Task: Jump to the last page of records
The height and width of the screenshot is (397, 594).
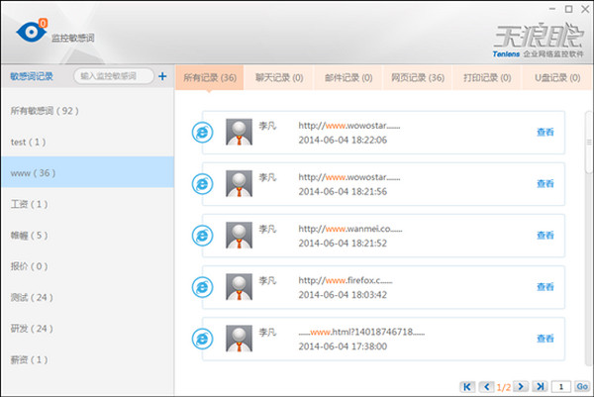Action: pyautogui.click(x=540, y=385)
